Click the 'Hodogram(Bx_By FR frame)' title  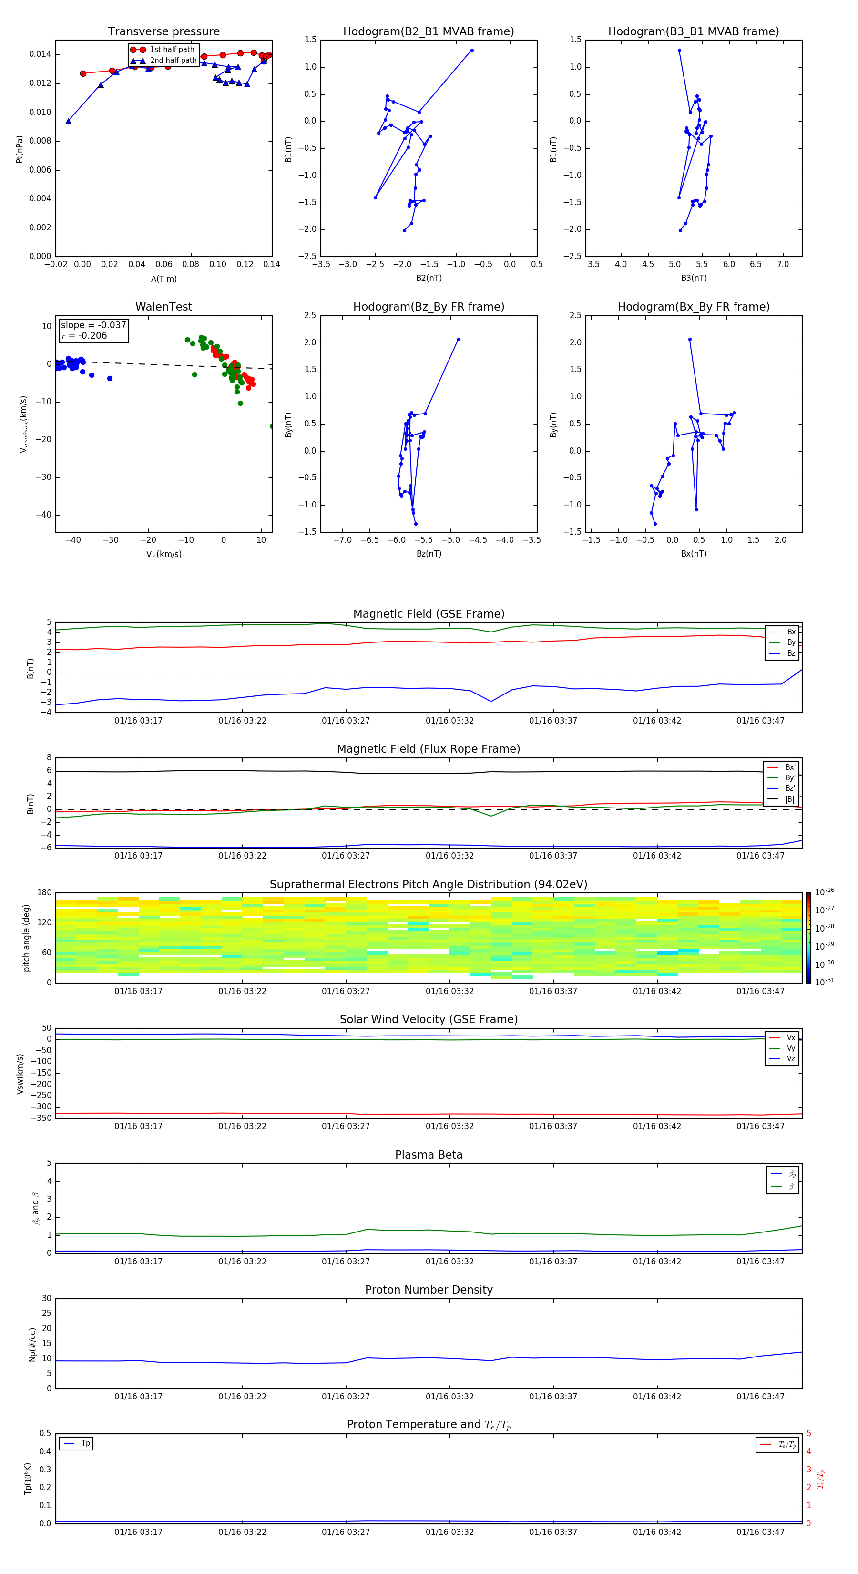(694, 307)
